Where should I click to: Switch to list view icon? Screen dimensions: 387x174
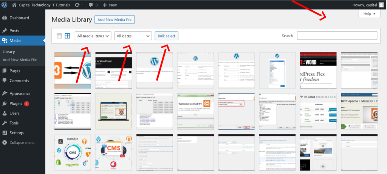click(59, 36)
